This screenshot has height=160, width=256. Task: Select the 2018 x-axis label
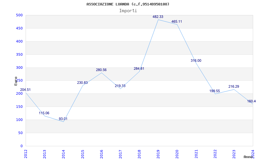click(x=139, y=154)
